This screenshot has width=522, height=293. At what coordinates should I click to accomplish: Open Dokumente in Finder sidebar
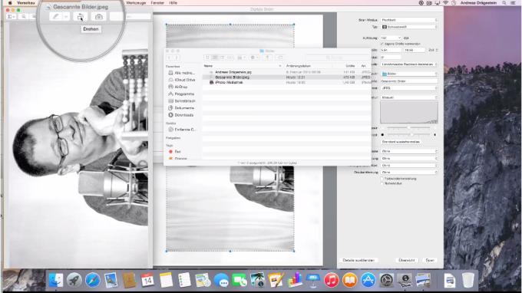click(x=181, y=107)
